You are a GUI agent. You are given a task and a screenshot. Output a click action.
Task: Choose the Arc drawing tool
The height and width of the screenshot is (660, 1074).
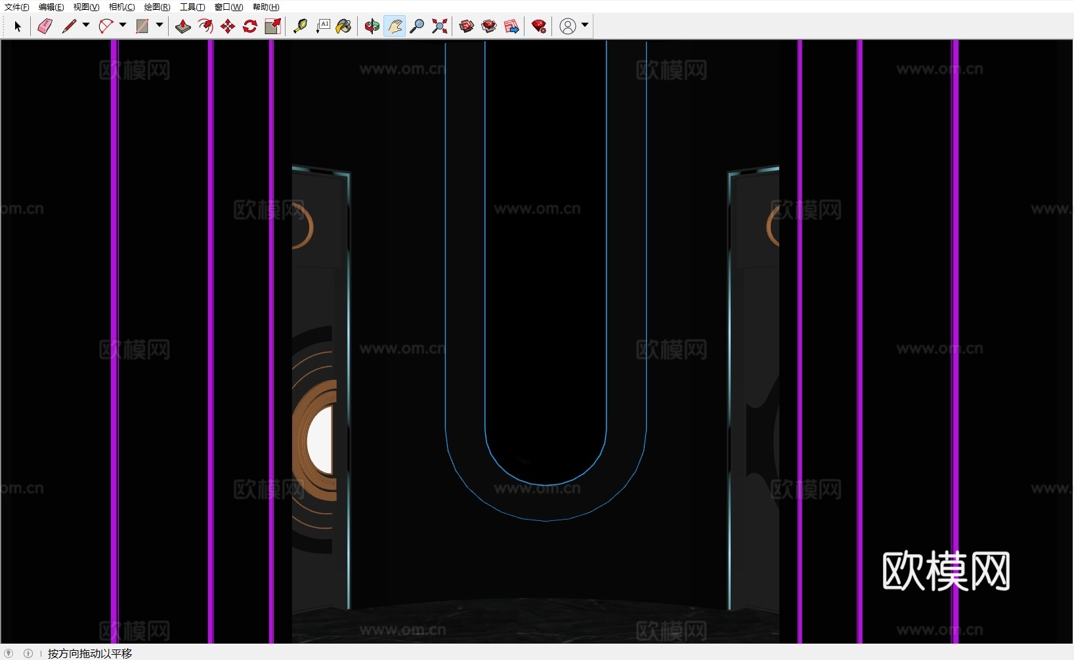(x=106, y=26)
